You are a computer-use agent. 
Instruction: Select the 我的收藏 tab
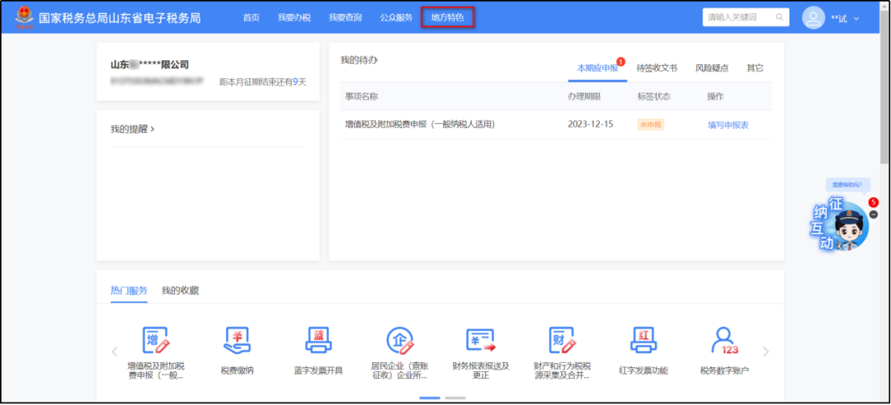point(180,291)
